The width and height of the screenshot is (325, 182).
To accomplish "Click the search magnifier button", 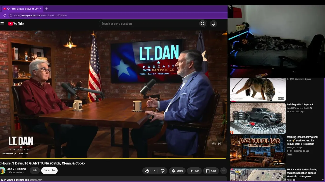I will tap(203, 24).
